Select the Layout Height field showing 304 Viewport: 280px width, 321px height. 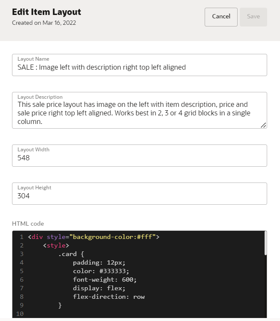coord(140,194)
